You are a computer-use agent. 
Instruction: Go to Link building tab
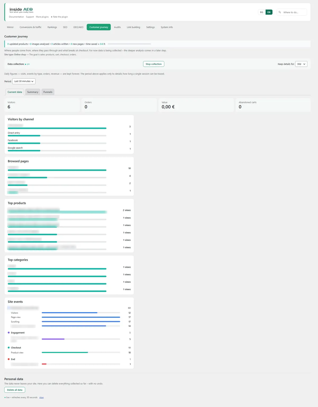click(x=133, y=27)
